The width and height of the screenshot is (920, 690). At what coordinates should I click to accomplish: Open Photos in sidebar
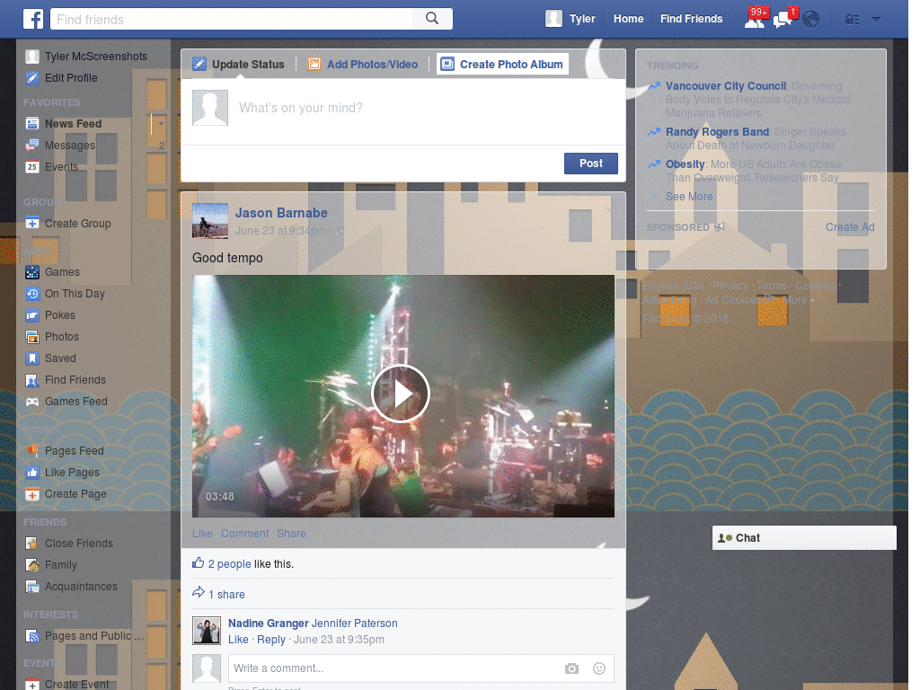pos(51,337)
